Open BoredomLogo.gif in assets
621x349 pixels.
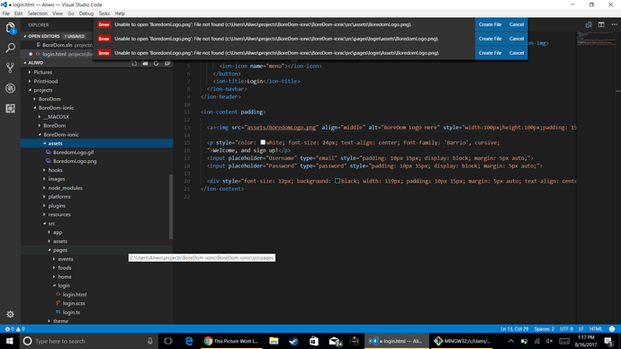(73, 152)
